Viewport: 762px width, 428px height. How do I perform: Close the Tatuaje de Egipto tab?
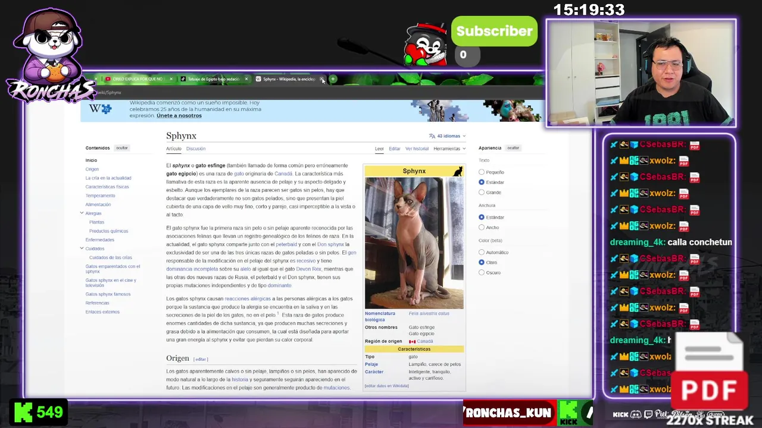[246, 79]
